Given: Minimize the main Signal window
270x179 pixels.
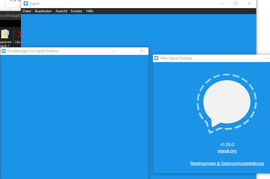Looking at the screenshot, I should pyautogui.click(x=222, y=3).
